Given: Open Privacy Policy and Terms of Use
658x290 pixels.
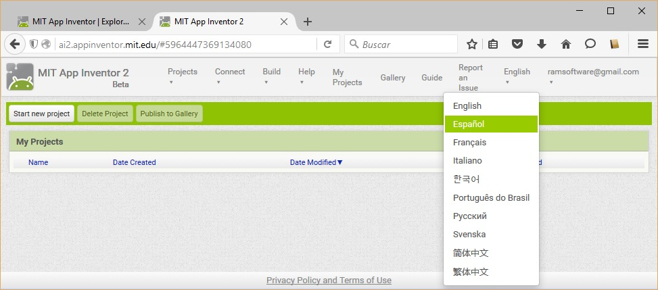Looking at the screenshot, I should (x=329, y=281).
